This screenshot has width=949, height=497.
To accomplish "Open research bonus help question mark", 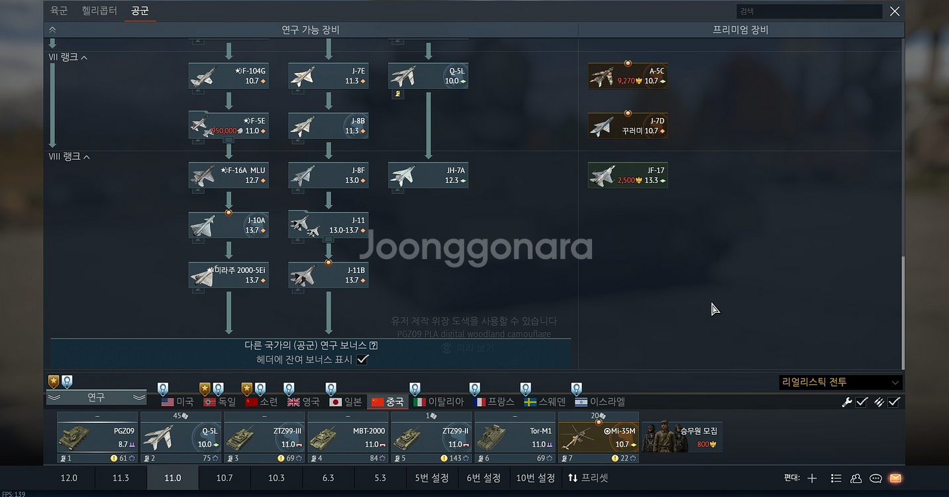I will (374, 345).
